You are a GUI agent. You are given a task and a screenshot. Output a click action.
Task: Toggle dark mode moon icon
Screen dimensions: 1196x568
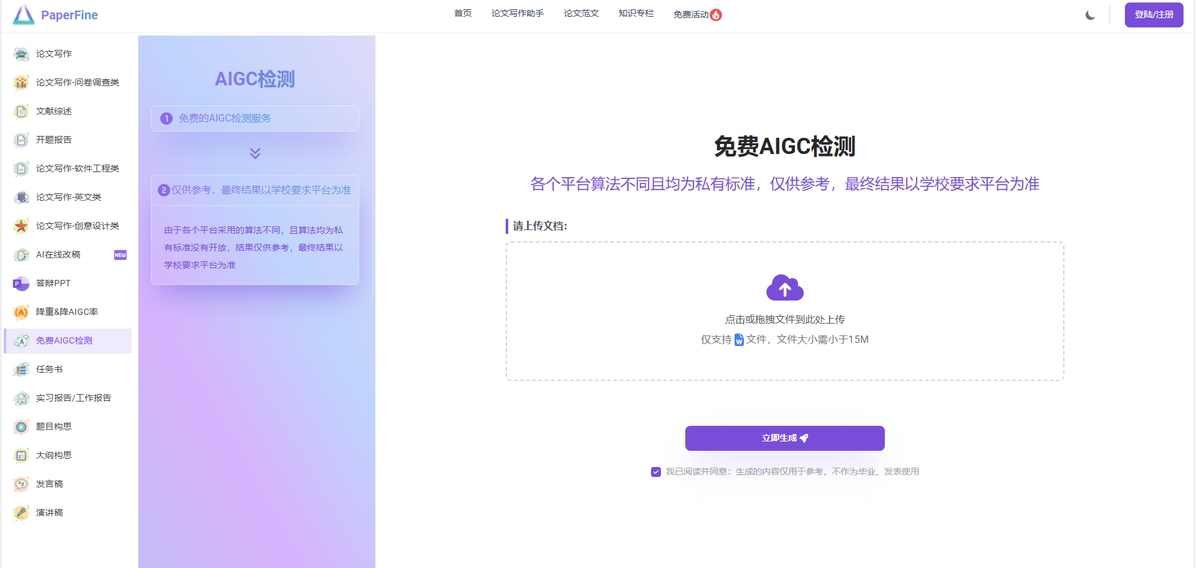click(1090, 15)
